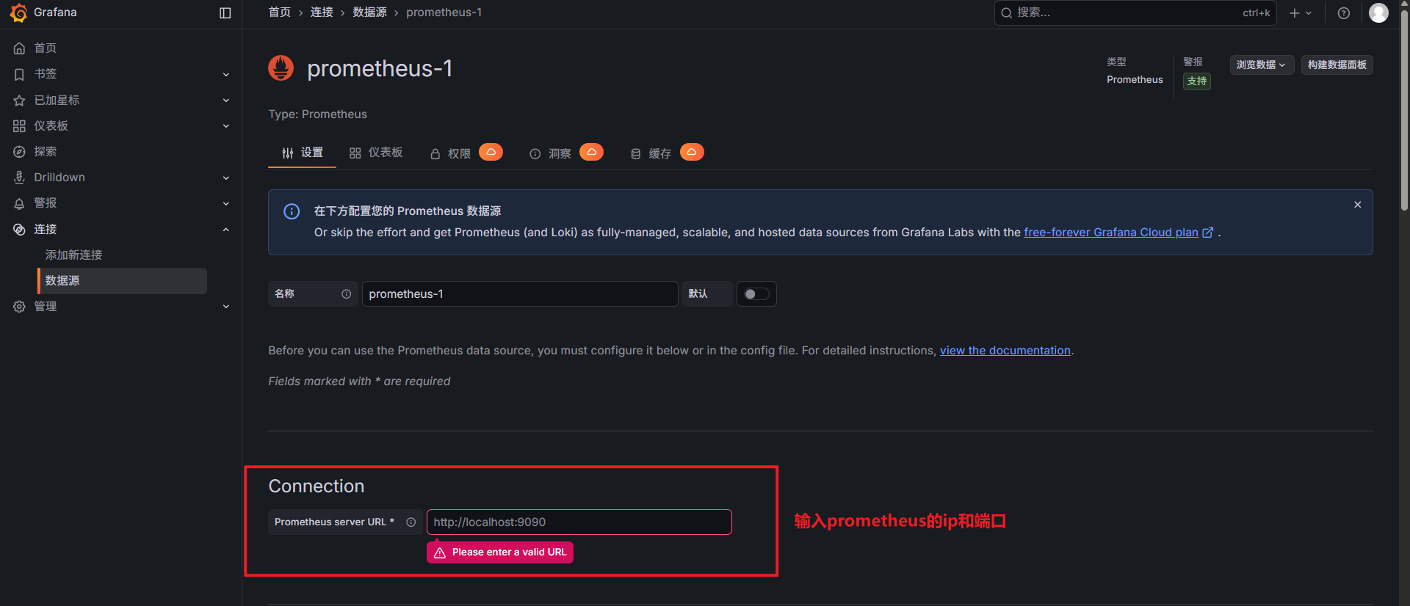
Task: Click the Drilldown sidebar icon
Action: pos(19,178)
